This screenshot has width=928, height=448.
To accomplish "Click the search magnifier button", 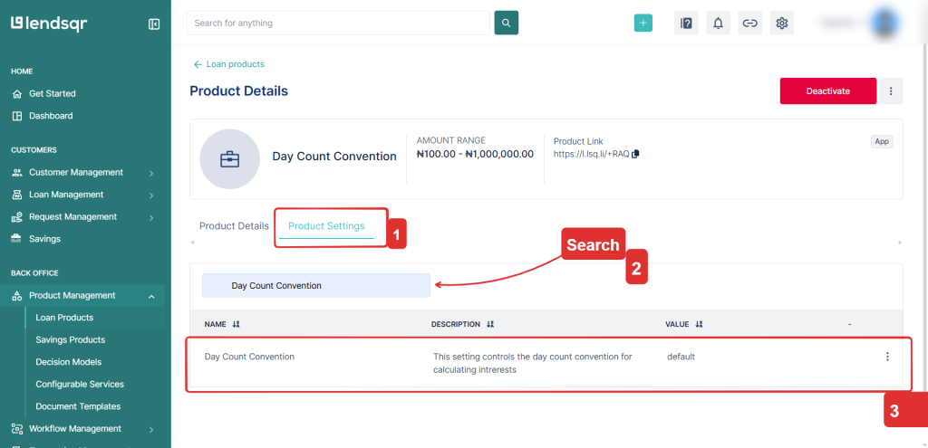I will [x=506, y=23].
